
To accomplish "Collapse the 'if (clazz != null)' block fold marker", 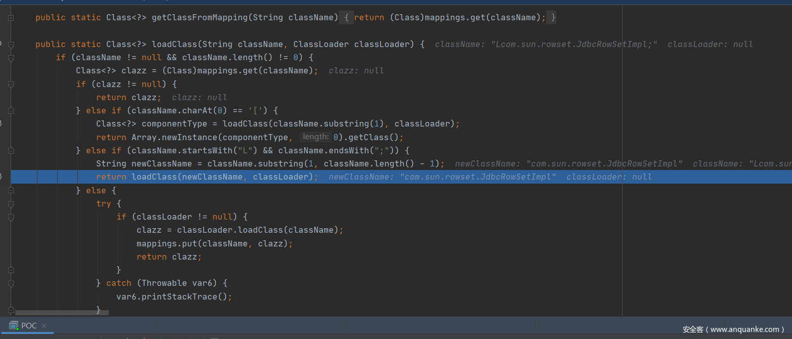I will click(x=11, y=84).
